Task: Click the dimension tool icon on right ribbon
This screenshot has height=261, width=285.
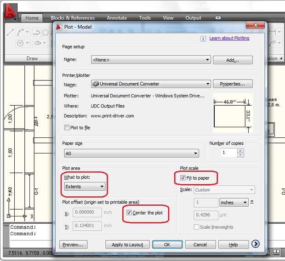Action: click(x=273, y=32)
